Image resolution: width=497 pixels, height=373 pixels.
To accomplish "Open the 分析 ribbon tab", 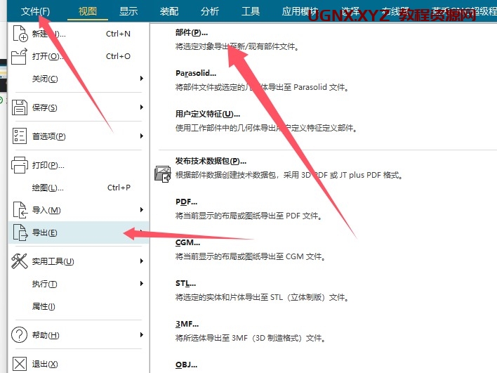I will click(210, 11).
